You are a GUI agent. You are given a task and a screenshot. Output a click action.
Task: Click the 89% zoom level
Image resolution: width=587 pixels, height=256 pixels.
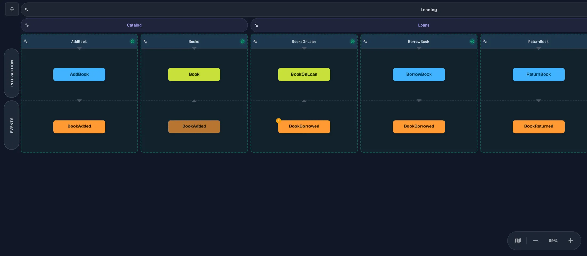click(x=553, y=241)
